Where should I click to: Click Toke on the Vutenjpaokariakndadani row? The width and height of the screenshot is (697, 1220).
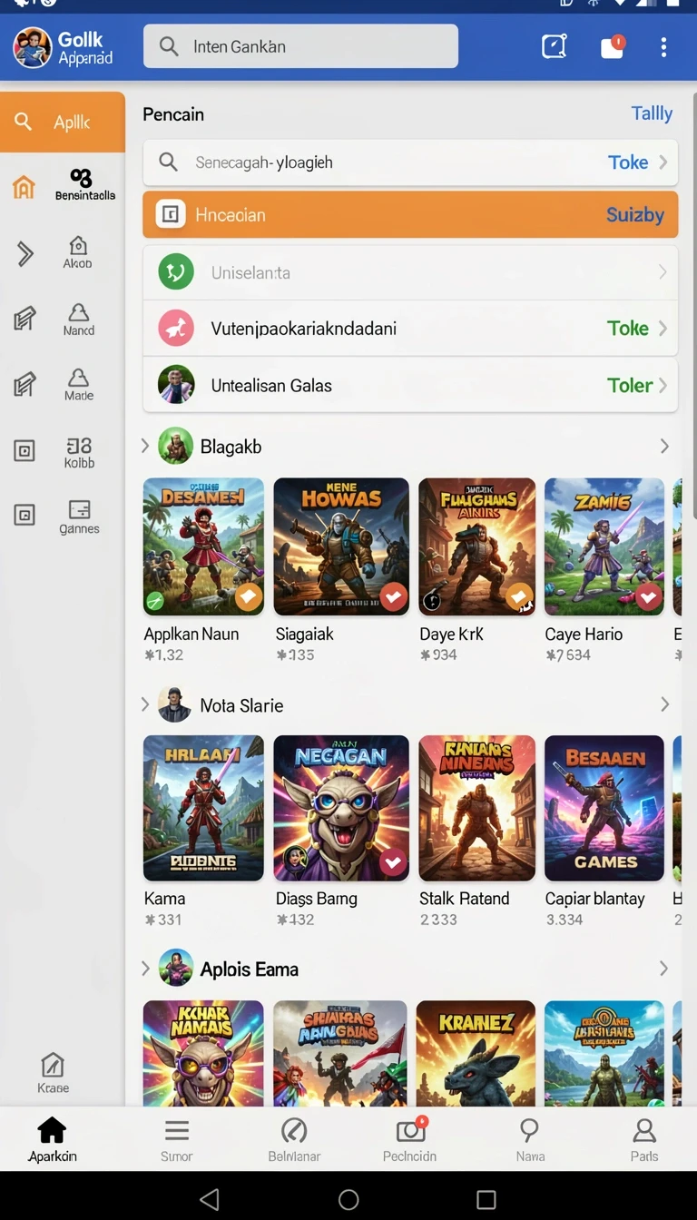[628, 328]
